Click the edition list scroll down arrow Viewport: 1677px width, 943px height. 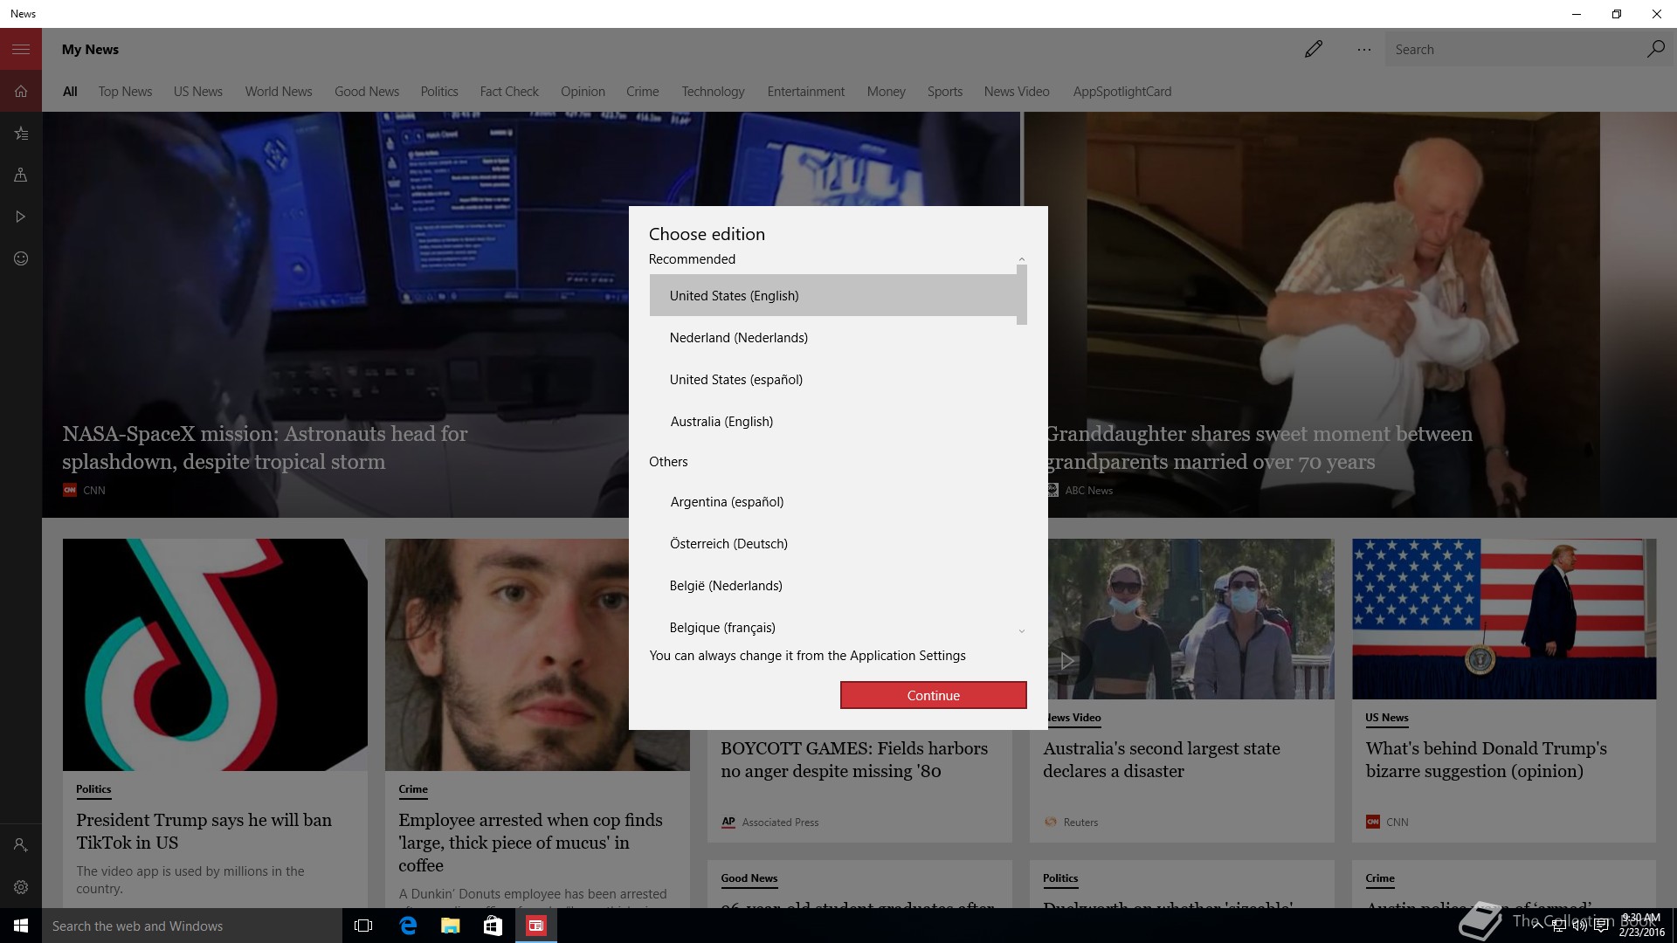(1021, 631)
